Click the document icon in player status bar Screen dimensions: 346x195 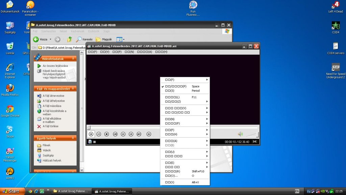pos(90,142)
